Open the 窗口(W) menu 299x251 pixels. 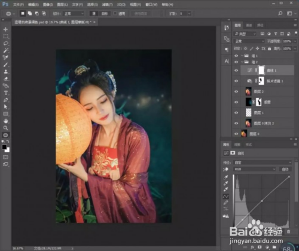click(151, 4)
